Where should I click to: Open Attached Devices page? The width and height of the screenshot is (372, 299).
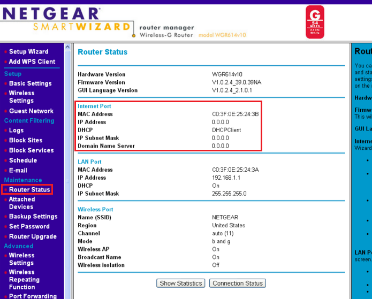pyautogui.click(x=22, y=203)
